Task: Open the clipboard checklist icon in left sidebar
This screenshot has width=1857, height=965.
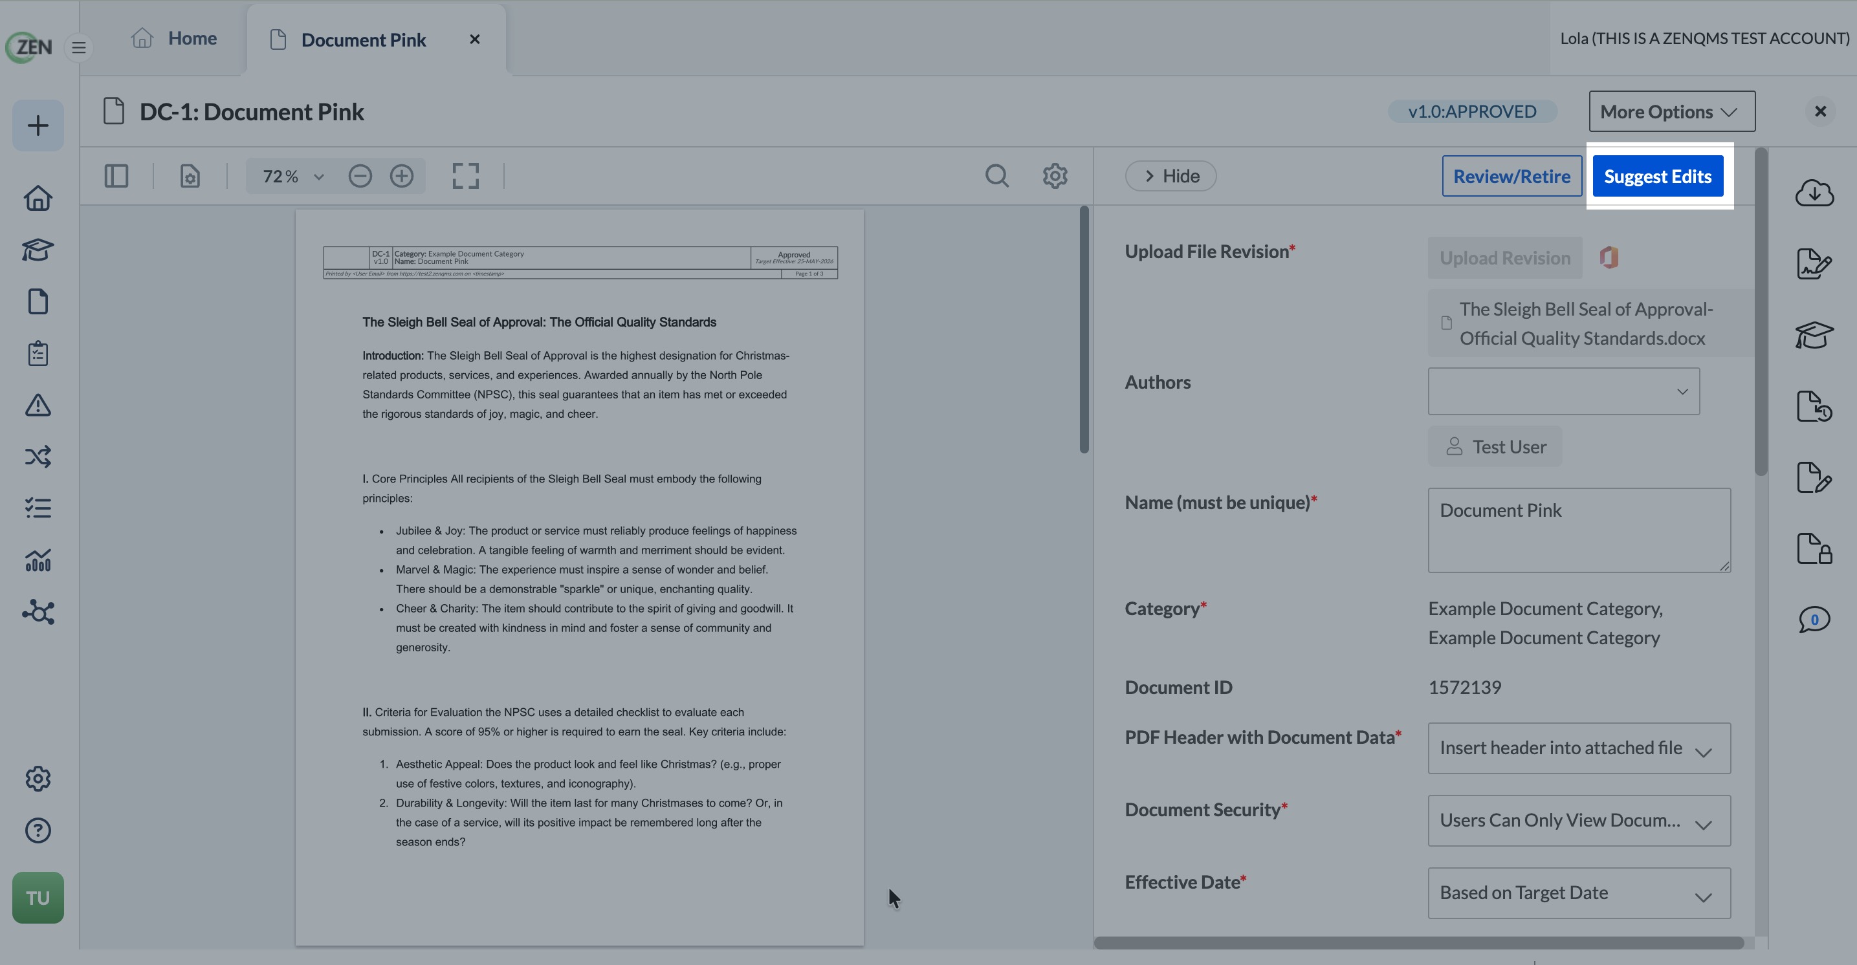Action: pos(38,354)
